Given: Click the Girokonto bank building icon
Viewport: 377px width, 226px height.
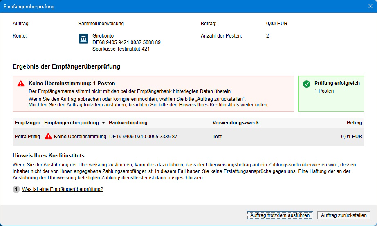Looking at the screenshot, I should [x=83, y=39].
